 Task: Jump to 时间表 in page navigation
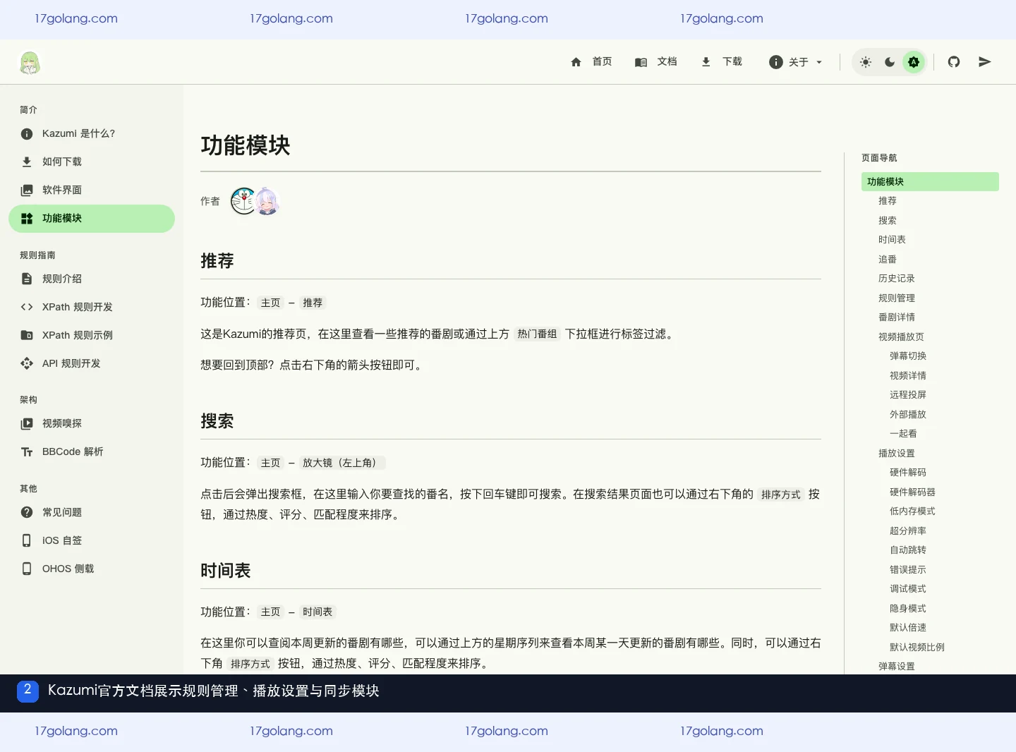[x=892, y=240]
